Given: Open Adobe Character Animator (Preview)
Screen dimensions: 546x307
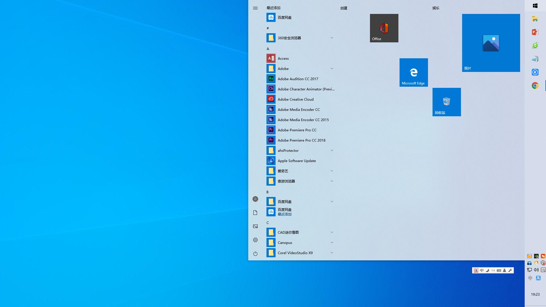Looking at the screenshot, I should [306, 89].
